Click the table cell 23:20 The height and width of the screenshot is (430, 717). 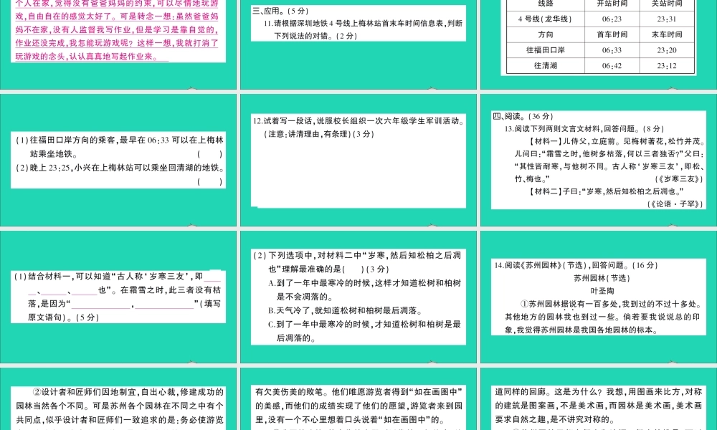click(x=667, y=50)
